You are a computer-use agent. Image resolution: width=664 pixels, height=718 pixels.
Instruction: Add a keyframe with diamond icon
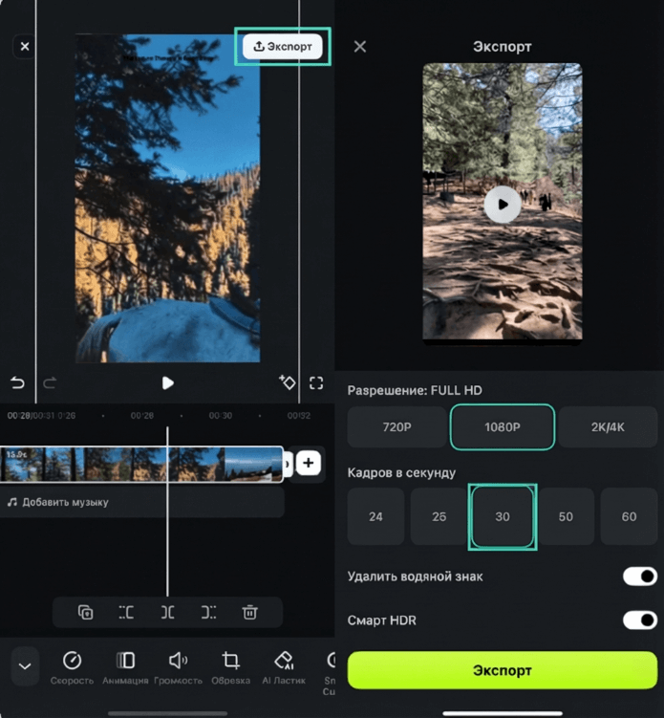click(x=286, y=382)
